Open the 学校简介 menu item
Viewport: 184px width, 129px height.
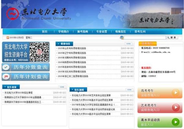(63, 32)
